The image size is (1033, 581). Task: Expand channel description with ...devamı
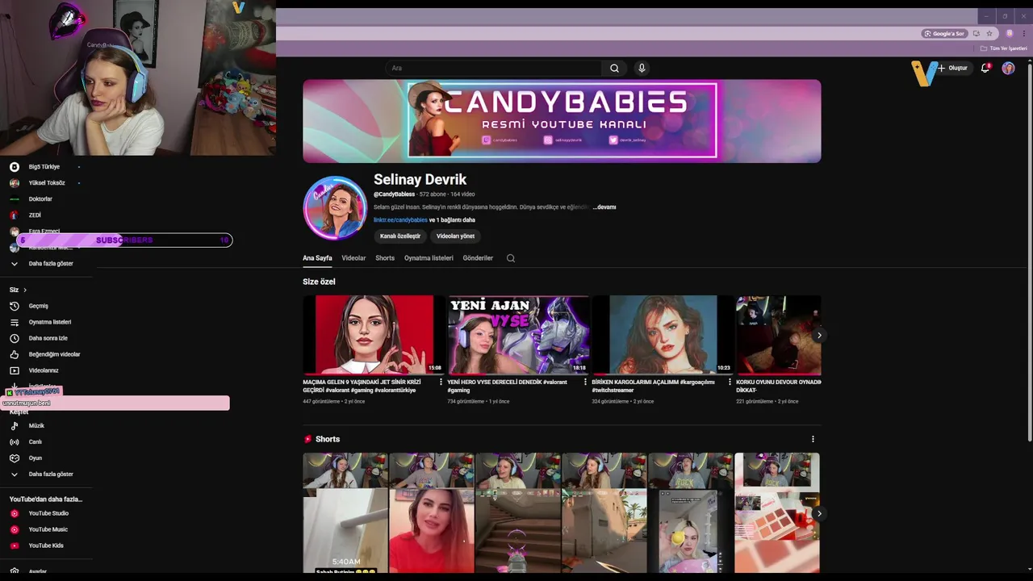click(x=604, y=207)
